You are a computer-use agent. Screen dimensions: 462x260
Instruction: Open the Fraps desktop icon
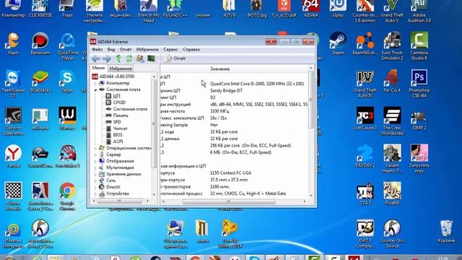67,9
